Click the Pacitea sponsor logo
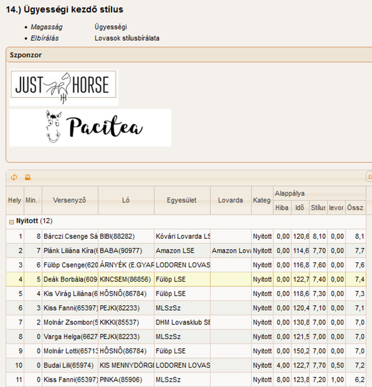Viewport: 372px width, 387px height. pyautogui.click(x=90, y=128)
